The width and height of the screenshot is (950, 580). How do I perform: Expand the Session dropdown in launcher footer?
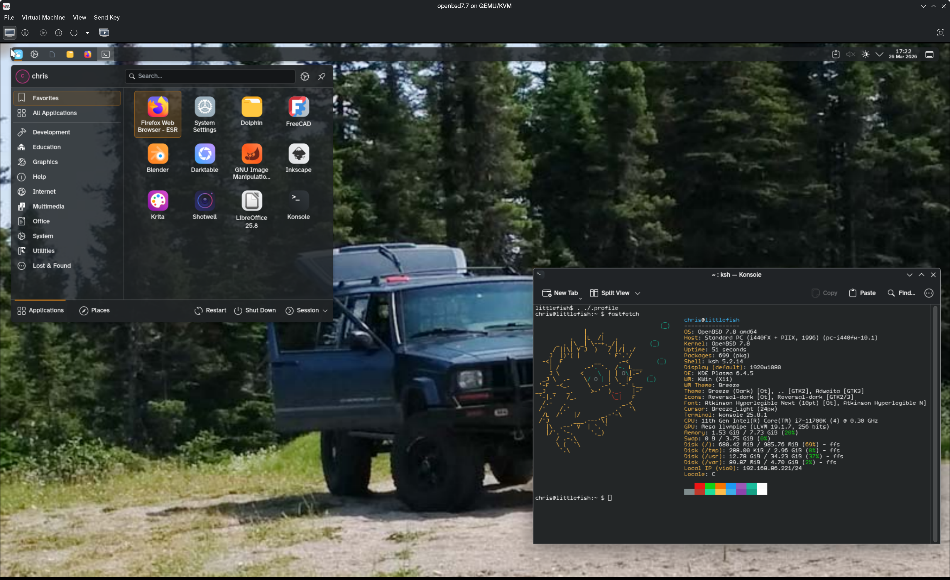point(307,310)
